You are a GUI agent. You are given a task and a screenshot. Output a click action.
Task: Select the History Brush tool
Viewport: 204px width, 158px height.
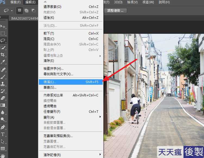3,91
